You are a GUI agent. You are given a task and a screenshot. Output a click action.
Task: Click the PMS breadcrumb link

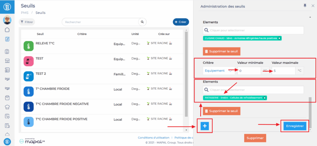(25, 13)
